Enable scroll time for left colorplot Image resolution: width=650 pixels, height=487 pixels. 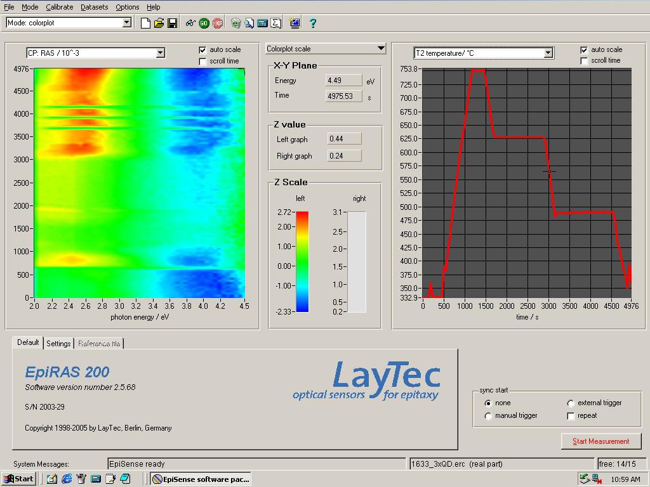pyautogui.click(x=202, y=62)
